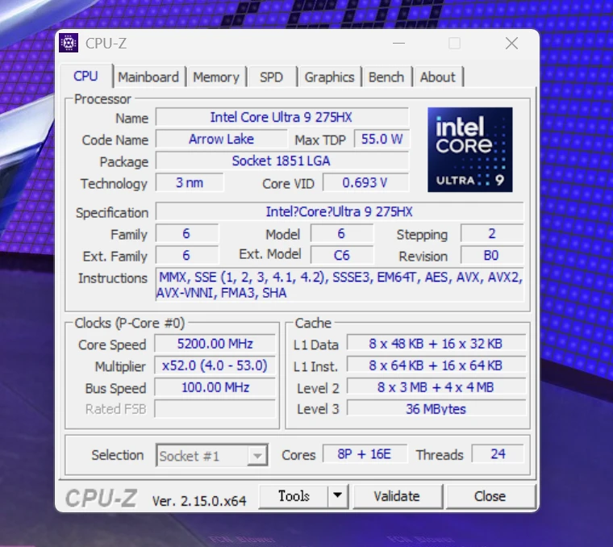Viewport: 613px width, 547px height.
Task: Click the Validate button
Action: (x=396, y=496)
